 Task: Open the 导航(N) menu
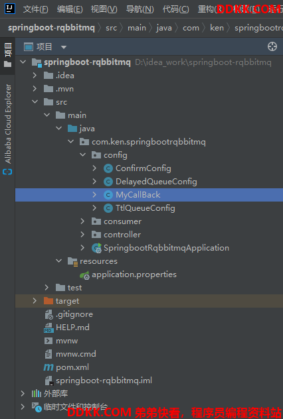pos(140,9)
